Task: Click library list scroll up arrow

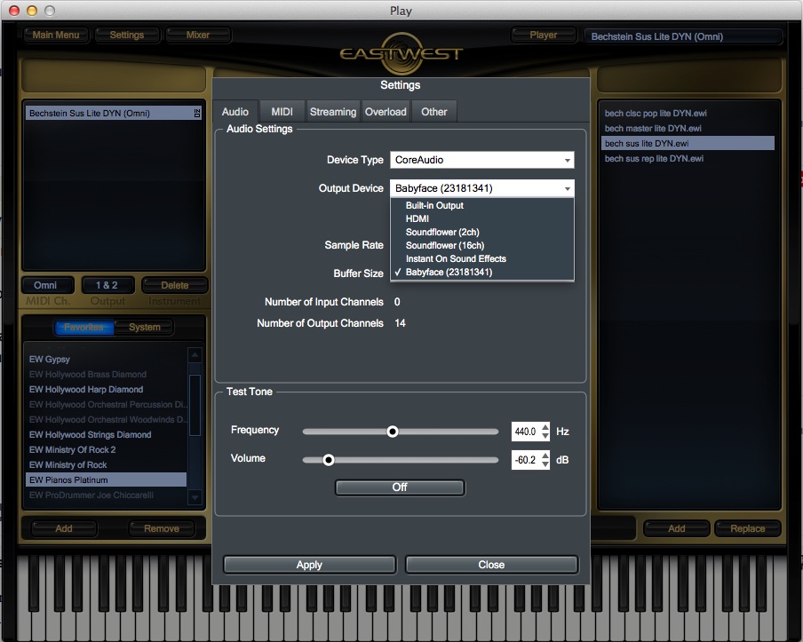Action: tap(195, 354)
